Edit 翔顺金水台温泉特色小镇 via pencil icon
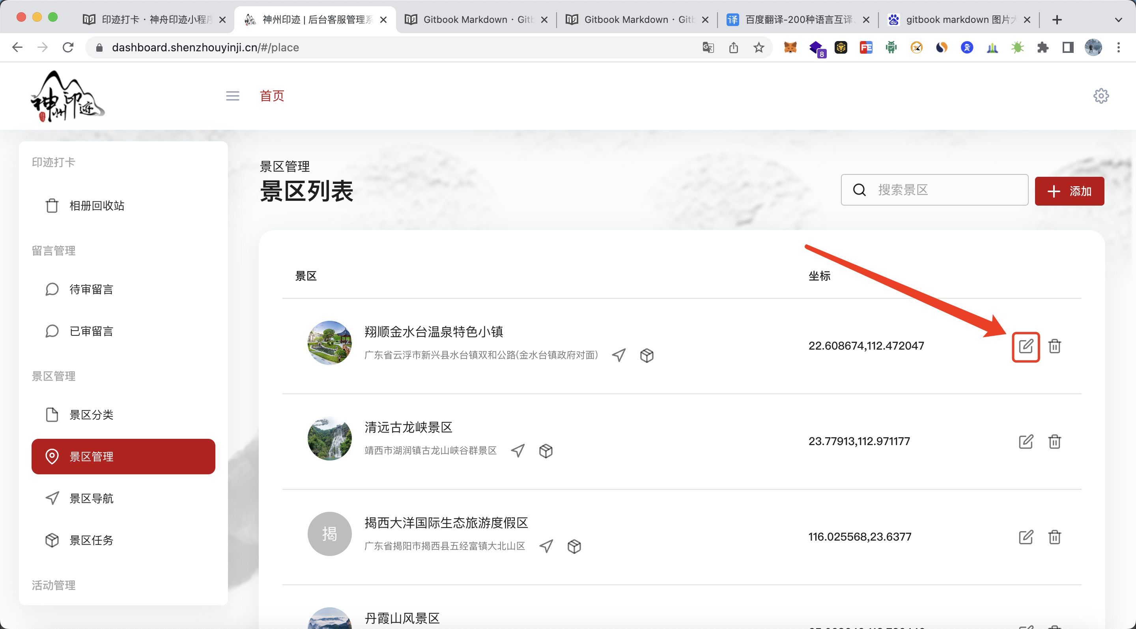 (1026, 346)
